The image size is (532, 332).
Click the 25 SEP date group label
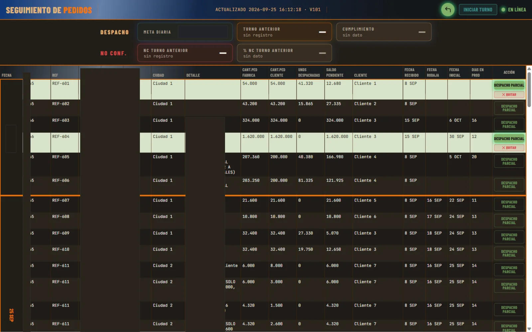(x=11, y=315)
